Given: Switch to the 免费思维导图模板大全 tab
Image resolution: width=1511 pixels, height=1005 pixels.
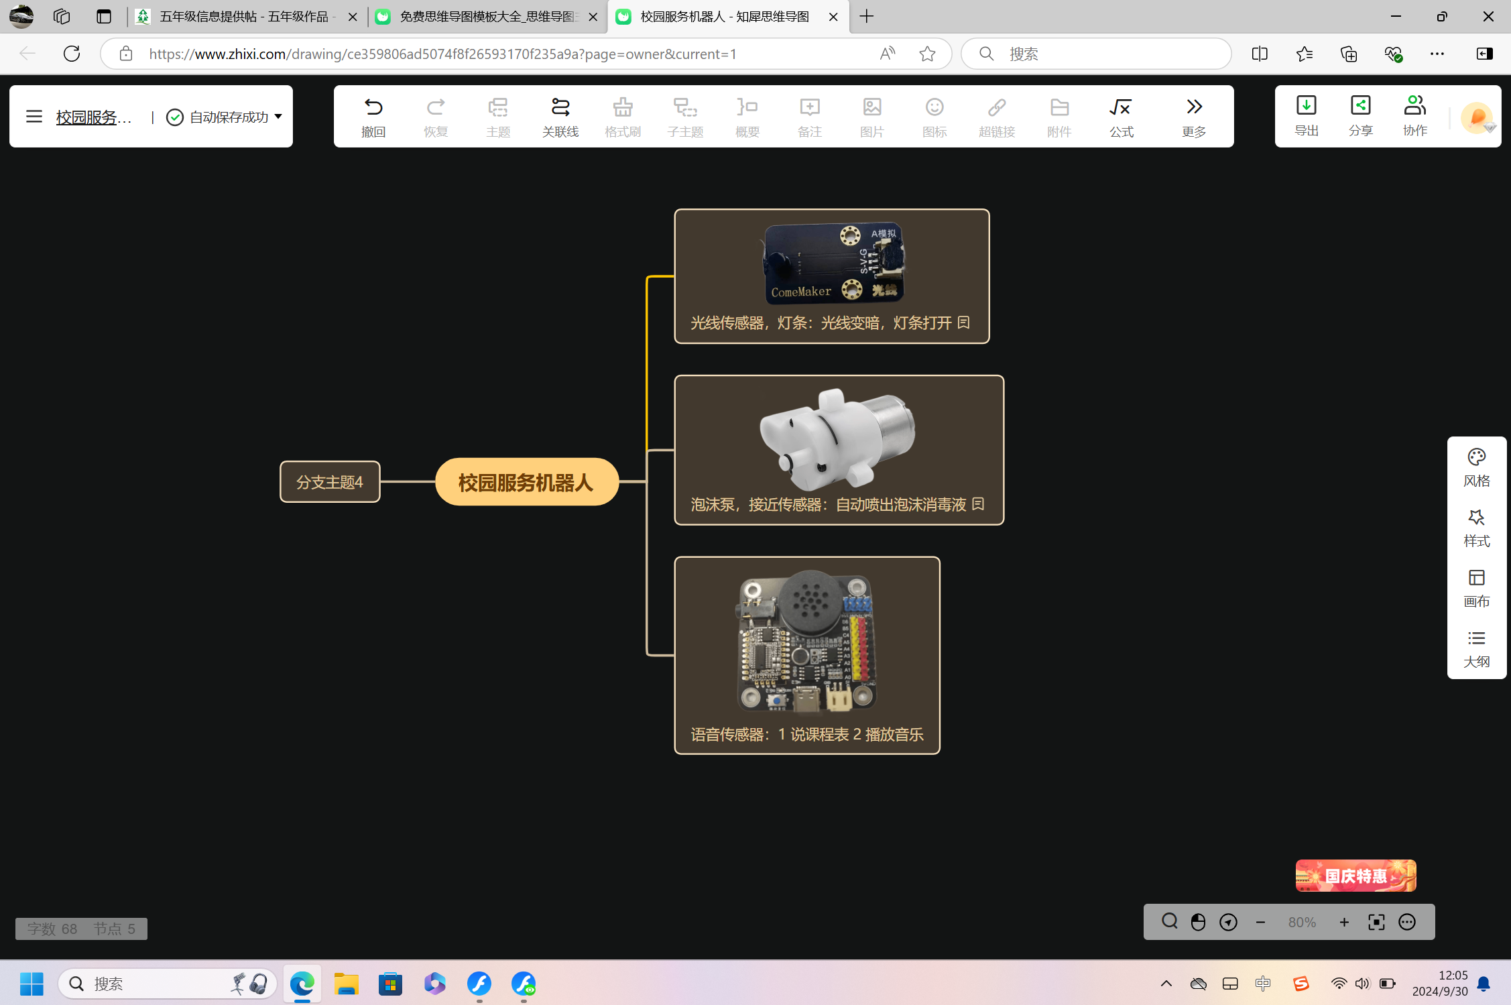Looking at the screenshot, I should [486, 17].
